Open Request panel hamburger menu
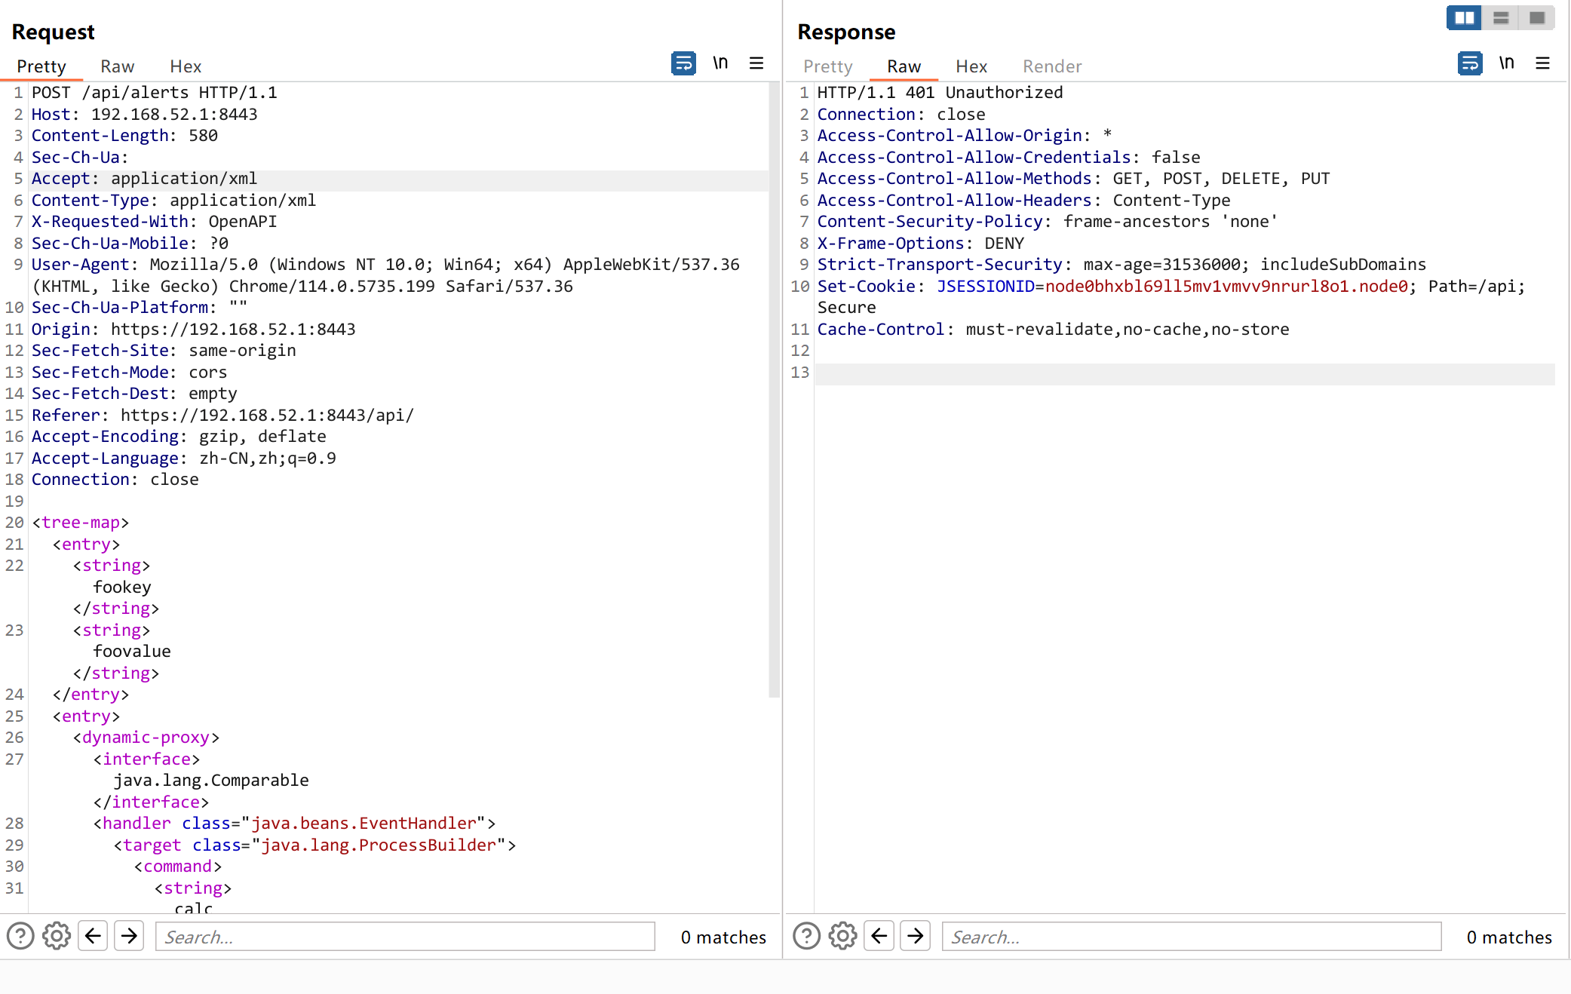The width and height of the screenshot is (1571, 994). (756, 63)
